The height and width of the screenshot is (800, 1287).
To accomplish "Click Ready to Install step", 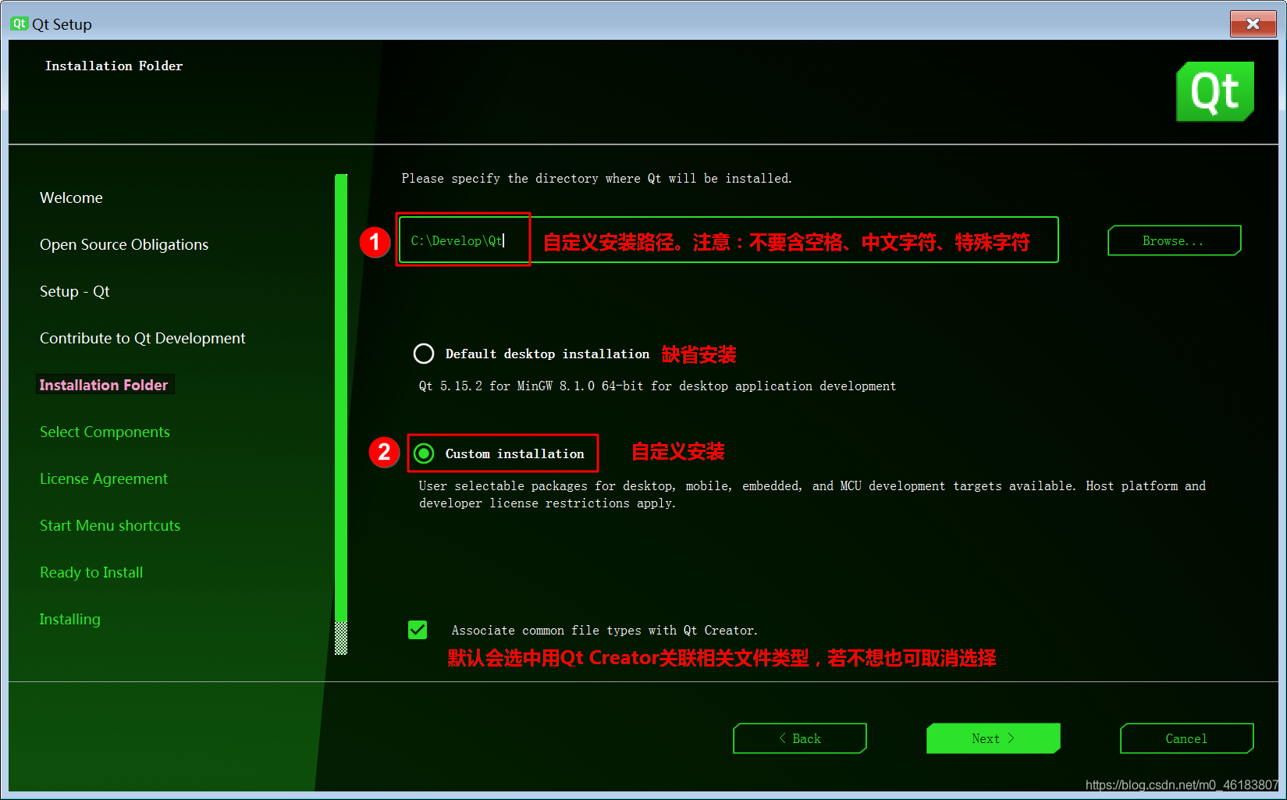I will point(91,572).
